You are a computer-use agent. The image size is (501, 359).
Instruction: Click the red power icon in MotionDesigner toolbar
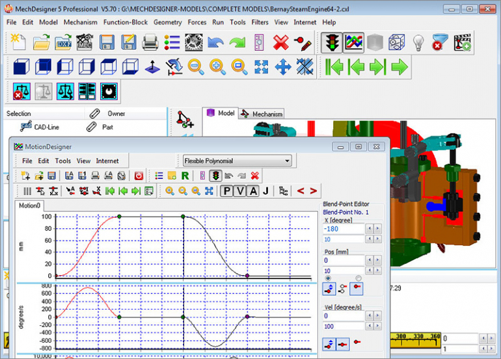[139, 176]
